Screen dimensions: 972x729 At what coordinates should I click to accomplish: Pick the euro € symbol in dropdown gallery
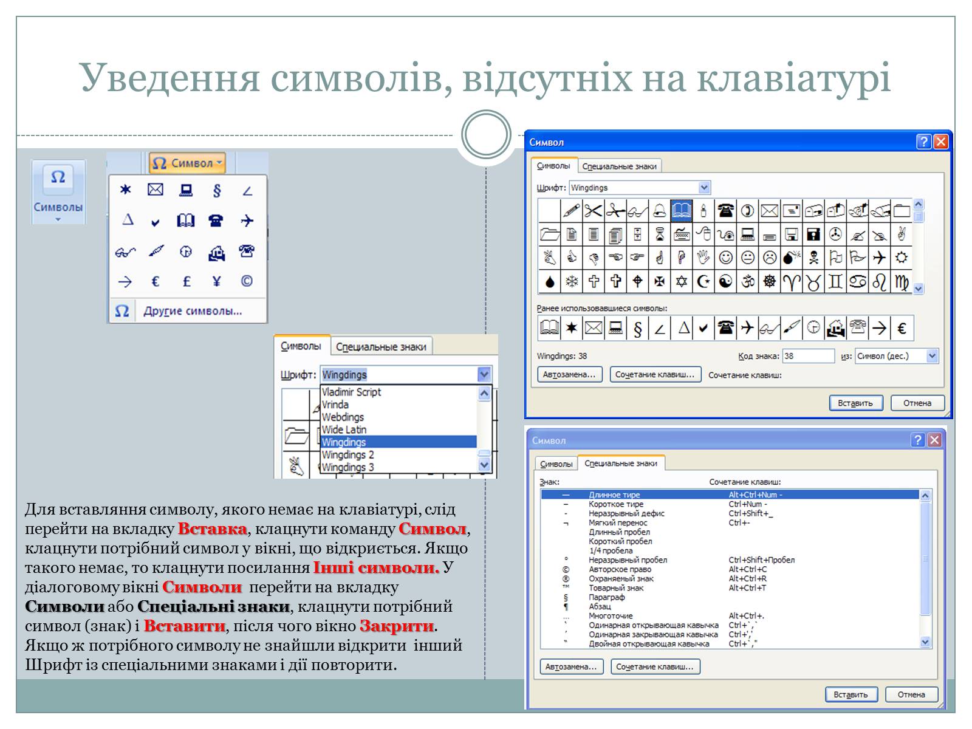click(156, 281)
